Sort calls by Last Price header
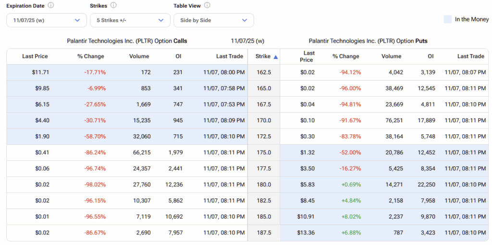Screen dimensions: 492x245 tap(35, 57)
